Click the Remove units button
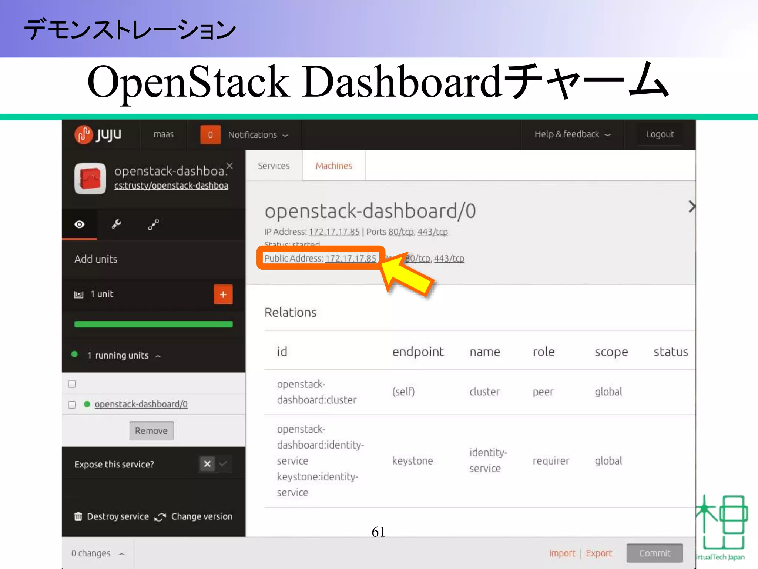The width and height of the screenshot is (758, 569). [x=151, y=430]
